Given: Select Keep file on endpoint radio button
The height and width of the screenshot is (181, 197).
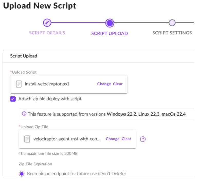Looking at the screenshot, I should 22,174.
